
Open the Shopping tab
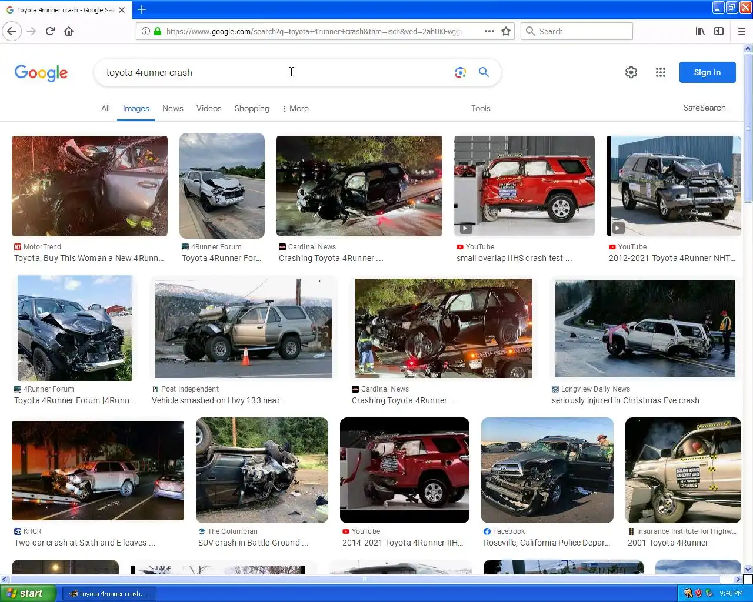(252, 108)
